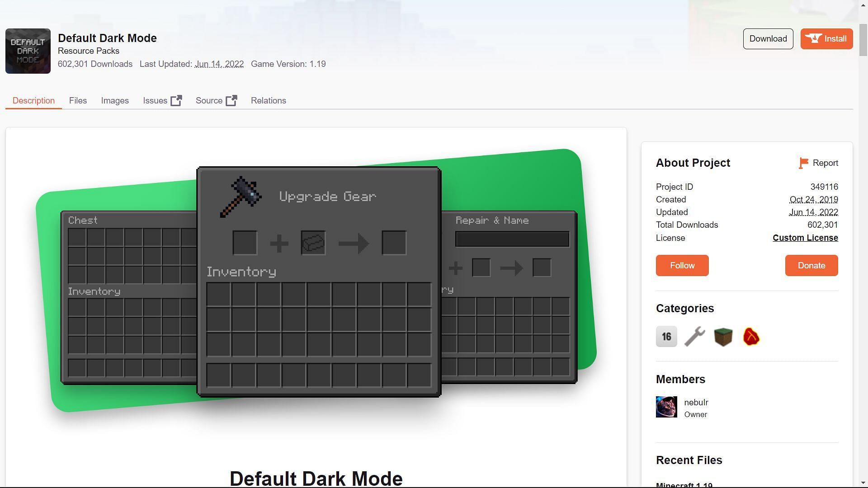The height and width of the screenshot is (488, 868).
Task: Select the wrench category icon
Action: point(695,337)
